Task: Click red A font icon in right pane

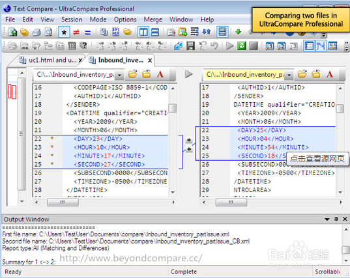Action: (x=329, y=74)
